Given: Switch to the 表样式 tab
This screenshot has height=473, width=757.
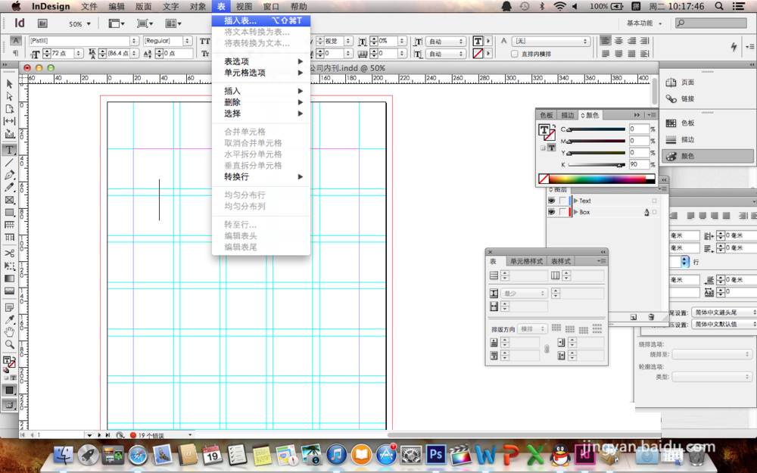Looking at the screenshot, I should point(560,261).
